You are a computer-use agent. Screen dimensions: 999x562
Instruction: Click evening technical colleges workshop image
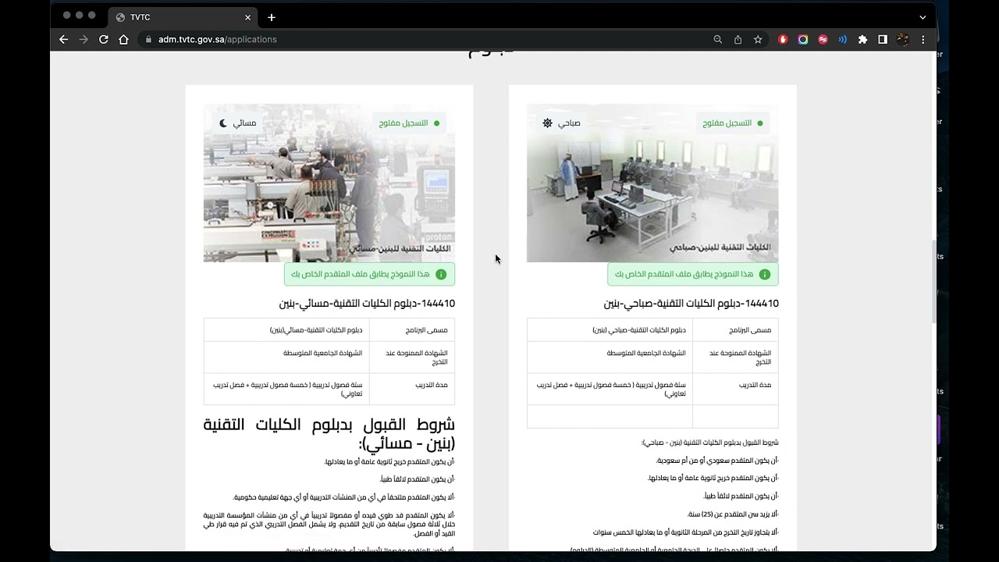tap(329, 183)
